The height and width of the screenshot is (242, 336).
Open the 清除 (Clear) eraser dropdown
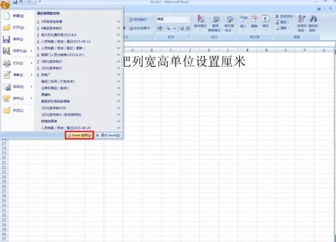tap(282, 28)
